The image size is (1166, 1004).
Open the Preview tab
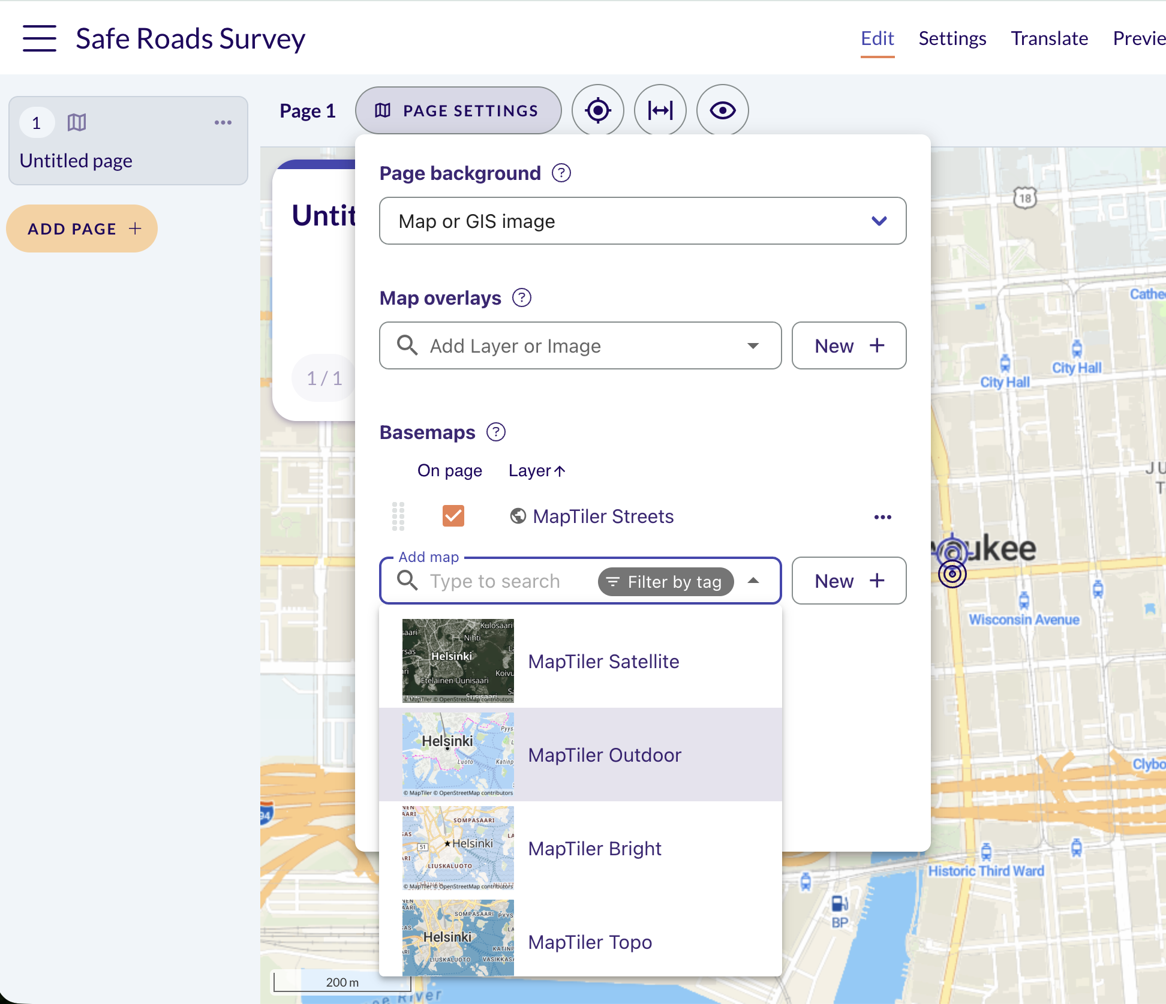pos(1139,38)
